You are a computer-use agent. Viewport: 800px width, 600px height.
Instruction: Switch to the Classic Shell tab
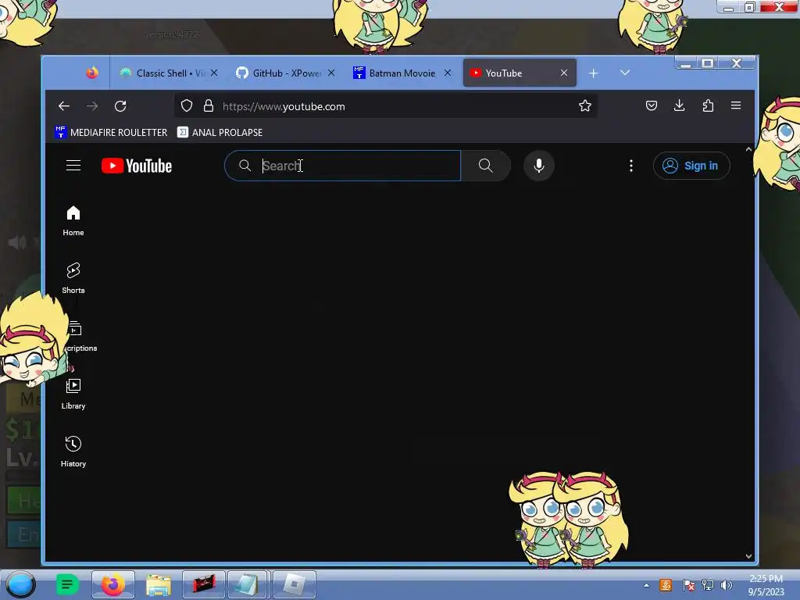(169, 73)
